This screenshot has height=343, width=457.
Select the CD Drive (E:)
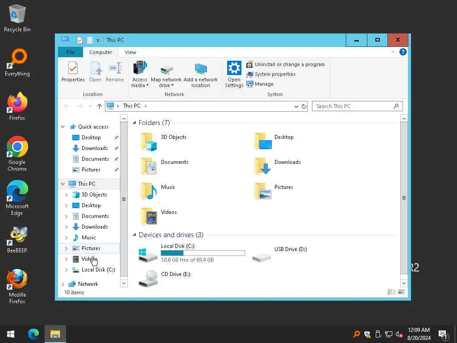164,278
